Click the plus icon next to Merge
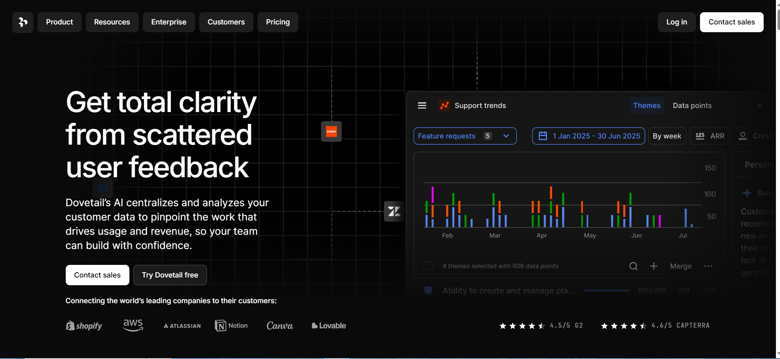Viewport: 780px width, 359px height. [x=654, y=266]
